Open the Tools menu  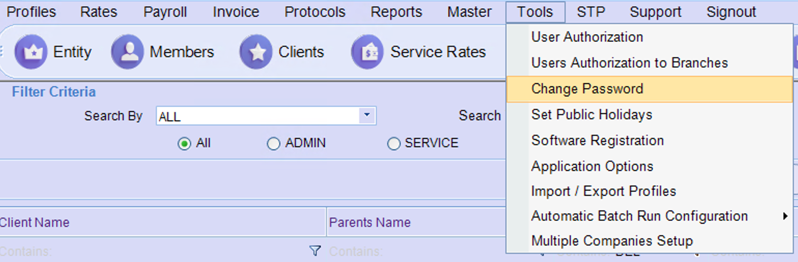coord(535,11)
